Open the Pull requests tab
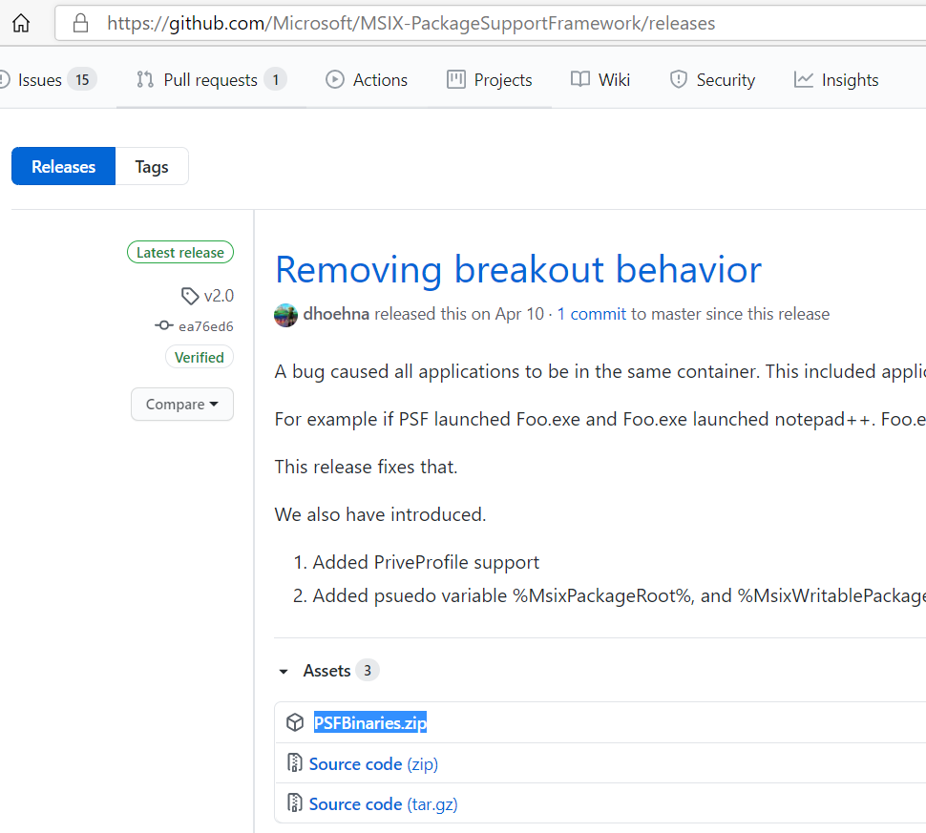 click(211, 80)
